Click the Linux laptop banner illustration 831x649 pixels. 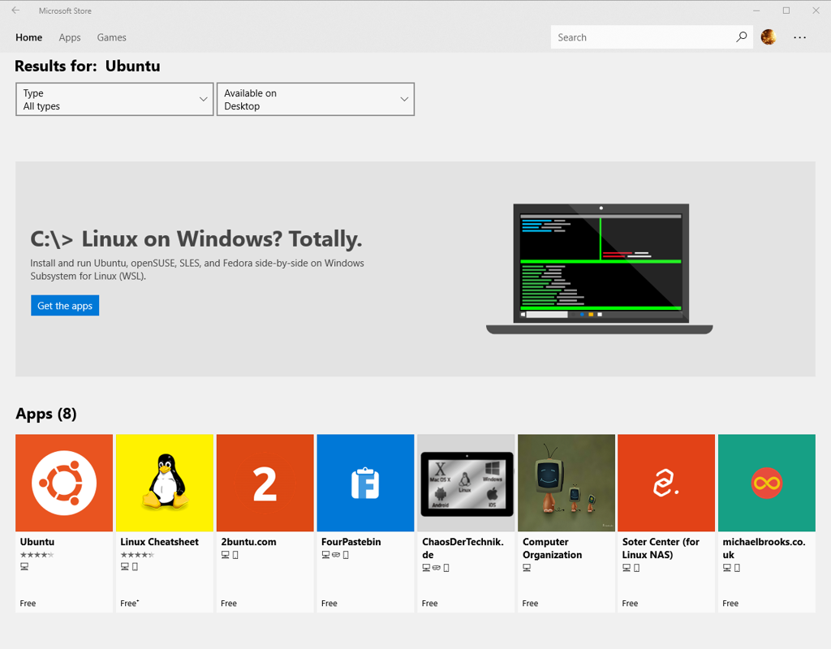point(600,269)
